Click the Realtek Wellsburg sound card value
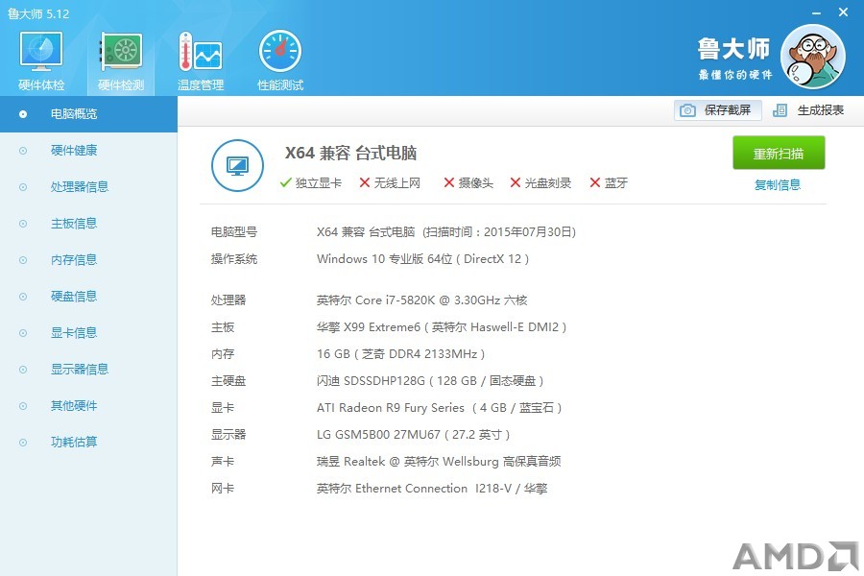 (x=439, y=462)
